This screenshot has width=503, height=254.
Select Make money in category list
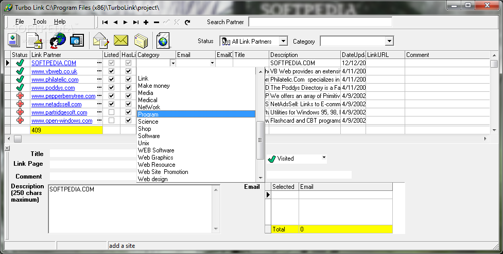click(196, 86)
